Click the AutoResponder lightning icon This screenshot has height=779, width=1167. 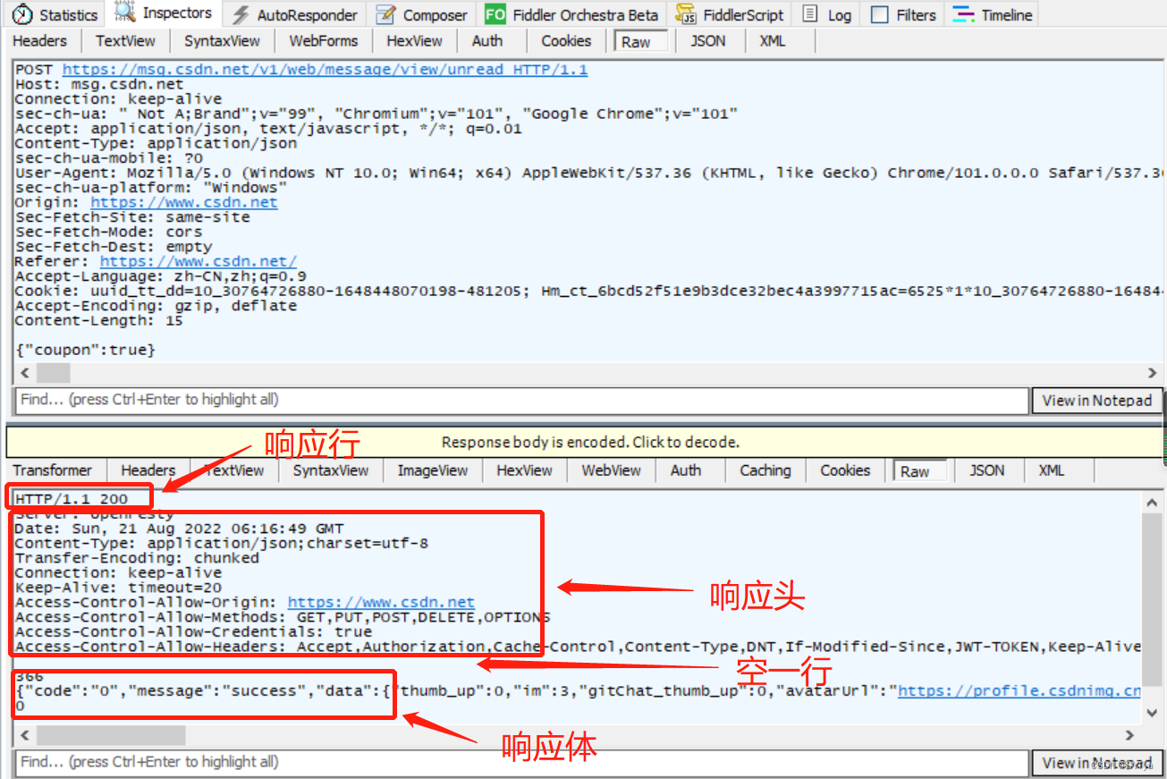click(241, 14)
